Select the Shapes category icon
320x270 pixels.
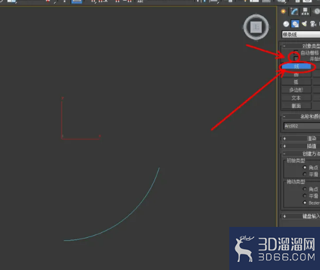pyautogui.click(x=295, y=24)
